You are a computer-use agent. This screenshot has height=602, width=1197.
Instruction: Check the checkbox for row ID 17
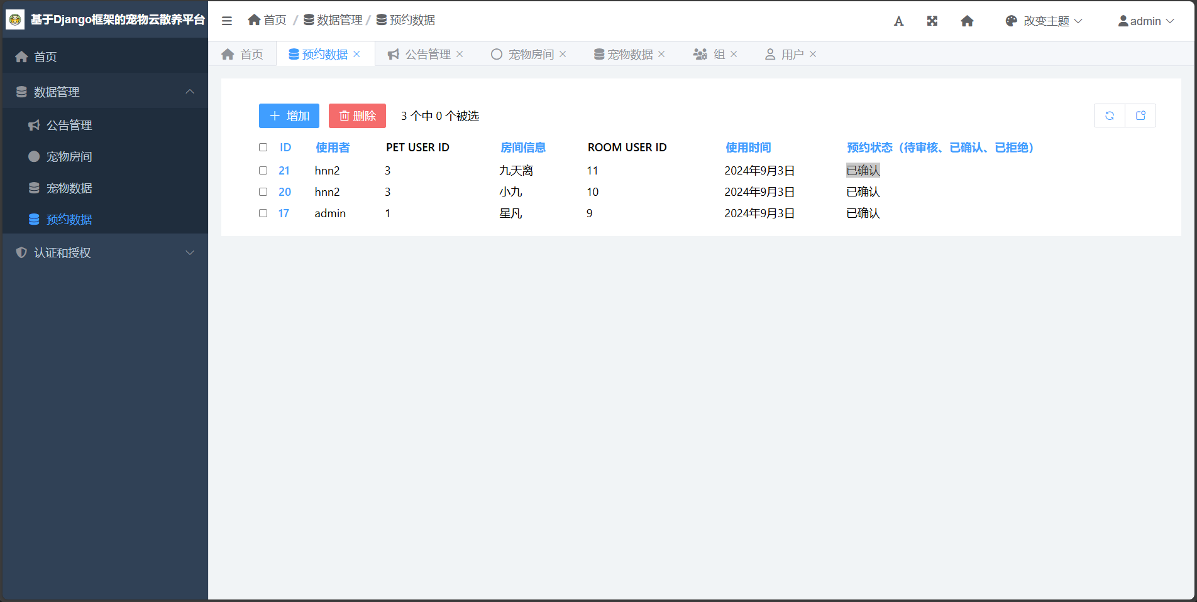(263, 213)
